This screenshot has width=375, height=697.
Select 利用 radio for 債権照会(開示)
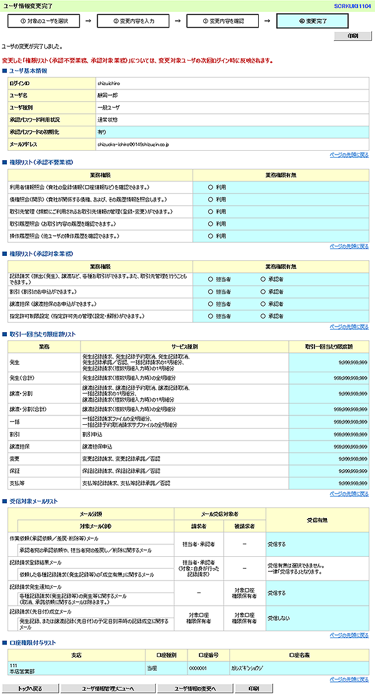[211, 200]
